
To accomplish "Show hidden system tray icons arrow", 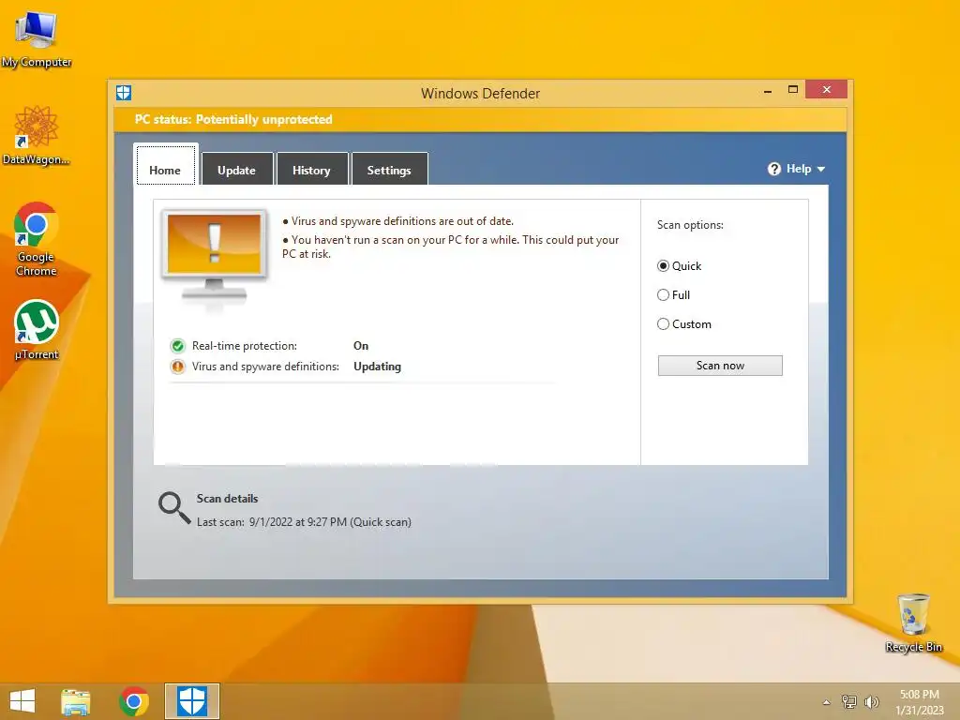I will point(827,702).
